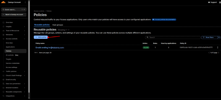Image resolution: width=221 pixels, height=100 pixels.
Task: Go Back to Dannys Account
Action: coord(14,15)
